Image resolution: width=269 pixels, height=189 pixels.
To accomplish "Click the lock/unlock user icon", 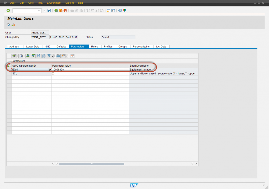I will pyautogui.click(x=13, y=25).
